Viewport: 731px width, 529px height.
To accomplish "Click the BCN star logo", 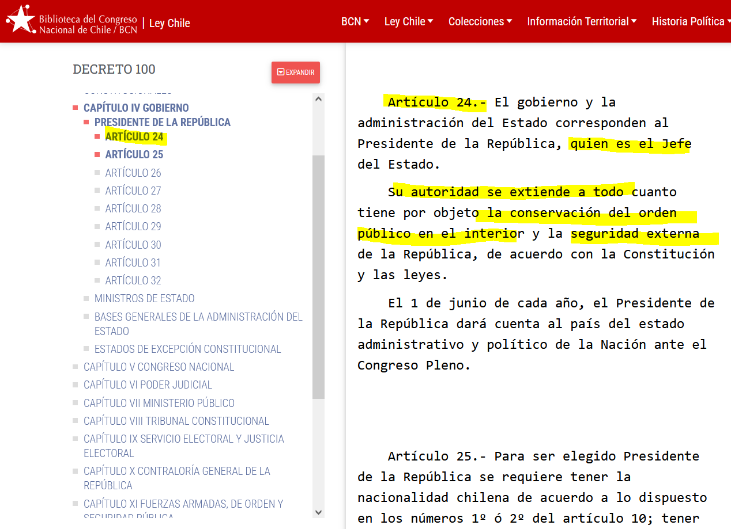I will point(21,19).
